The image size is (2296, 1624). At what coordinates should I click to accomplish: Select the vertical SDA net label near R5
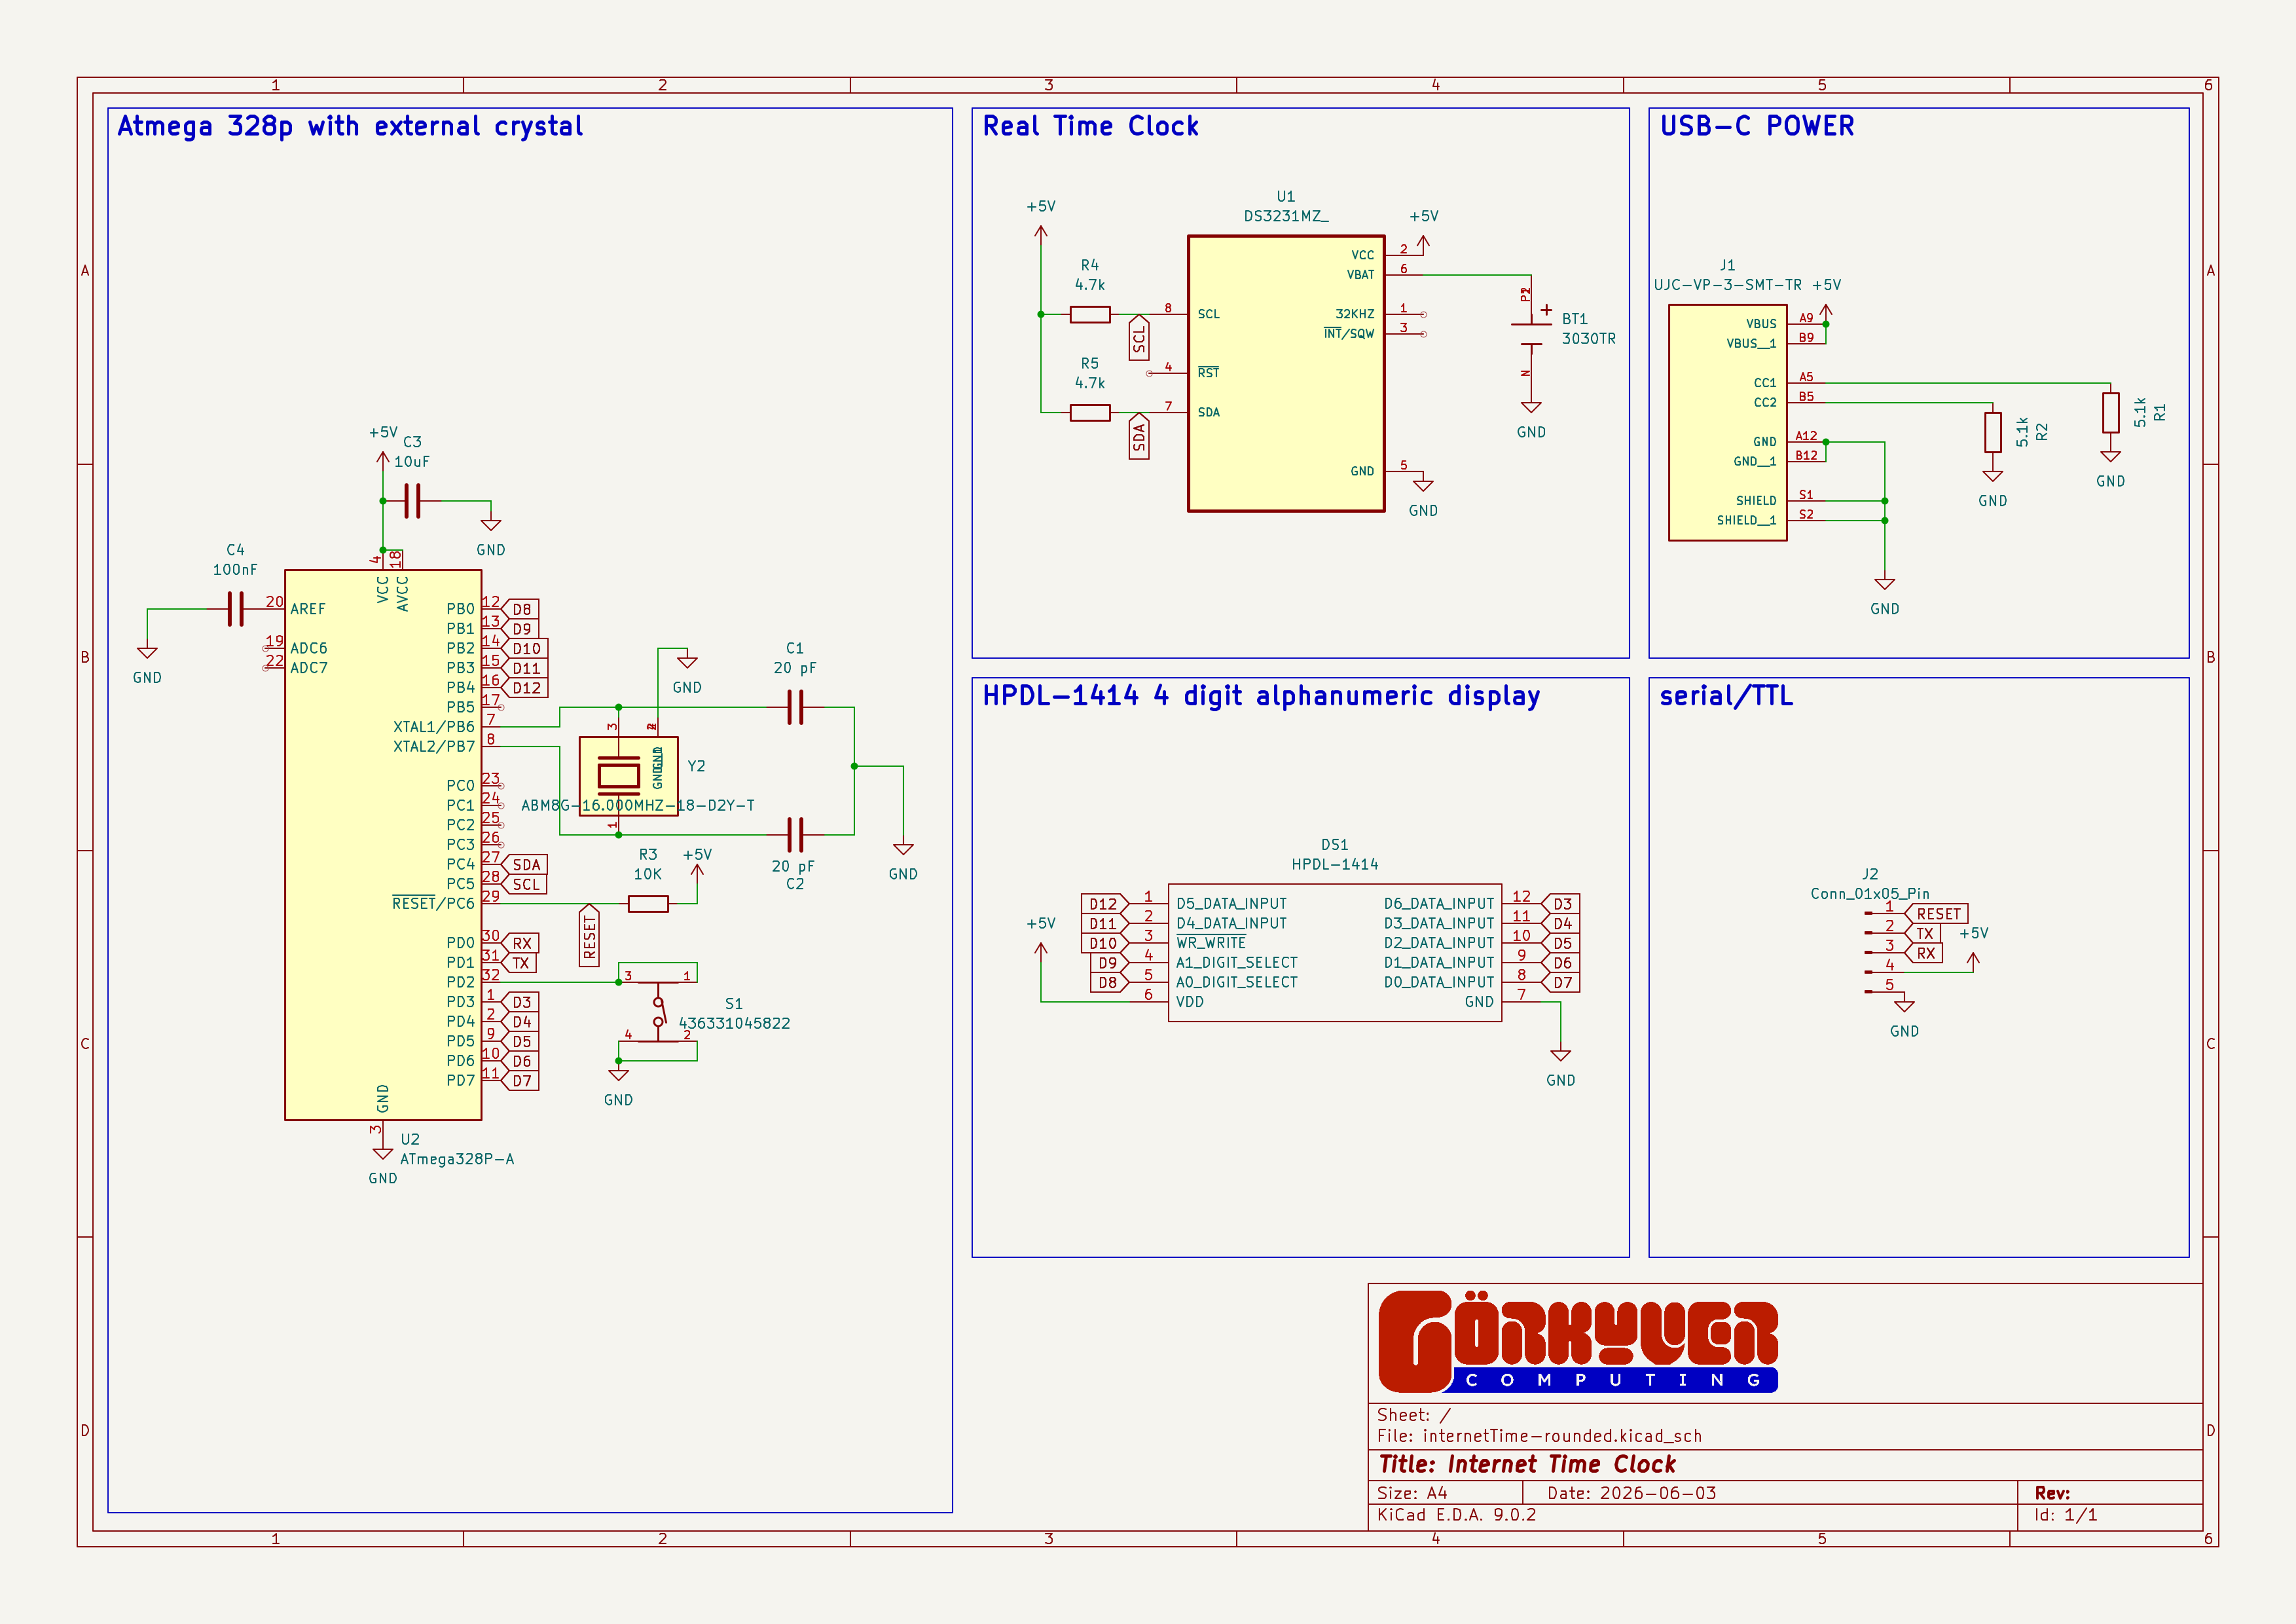click(x=1139, y=436)
